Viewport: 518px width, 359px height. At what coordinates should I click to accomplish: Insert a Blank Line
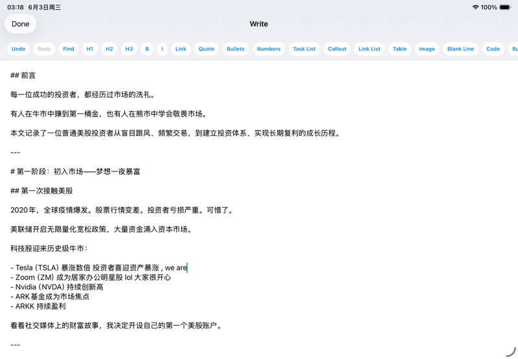460,49
